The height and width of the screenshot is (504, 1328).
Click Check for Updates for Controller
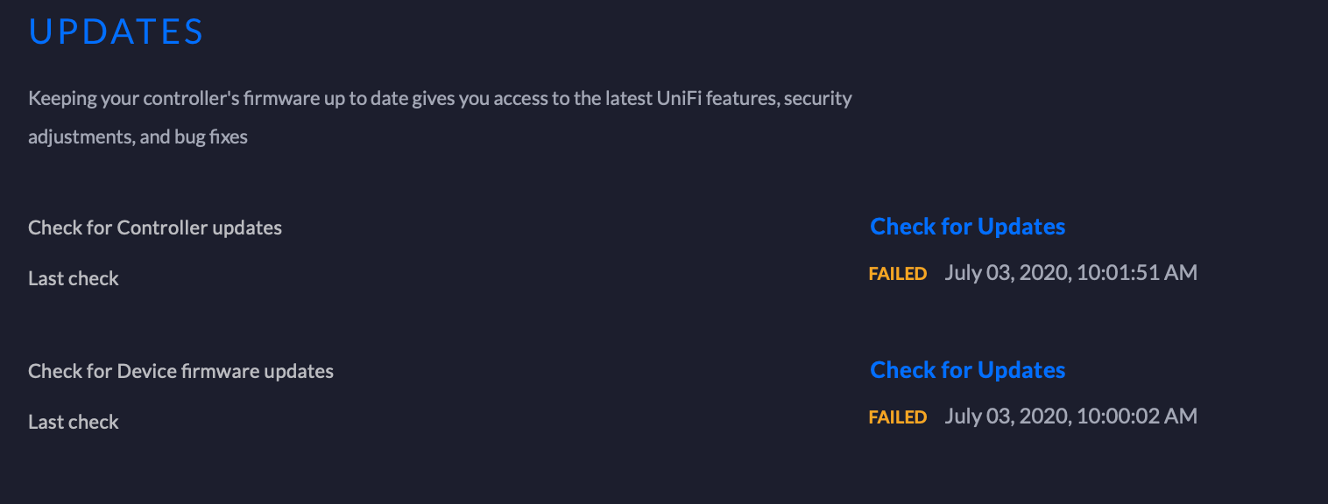(x=967, y=227)
